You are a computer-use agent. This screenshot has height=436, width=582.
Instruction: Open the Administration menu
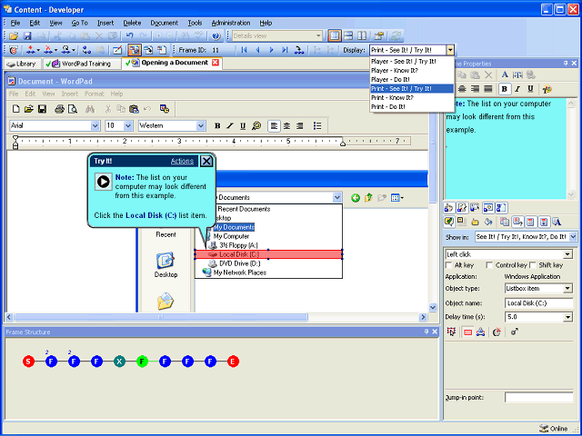(x=231, y=23)
